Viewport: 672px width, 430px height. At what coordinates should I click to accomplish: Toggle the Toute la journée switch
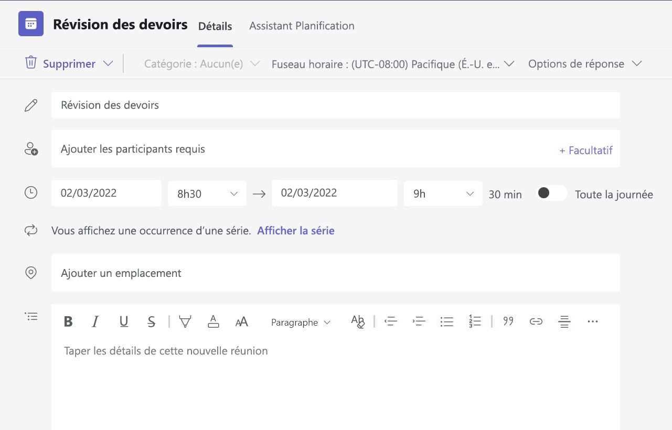coord(552,193)
